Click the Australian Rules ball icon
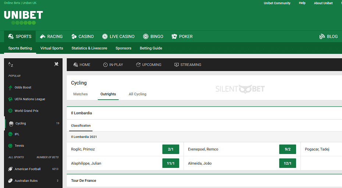This screenshot has width=342, height=188. [x=10, y=181]
